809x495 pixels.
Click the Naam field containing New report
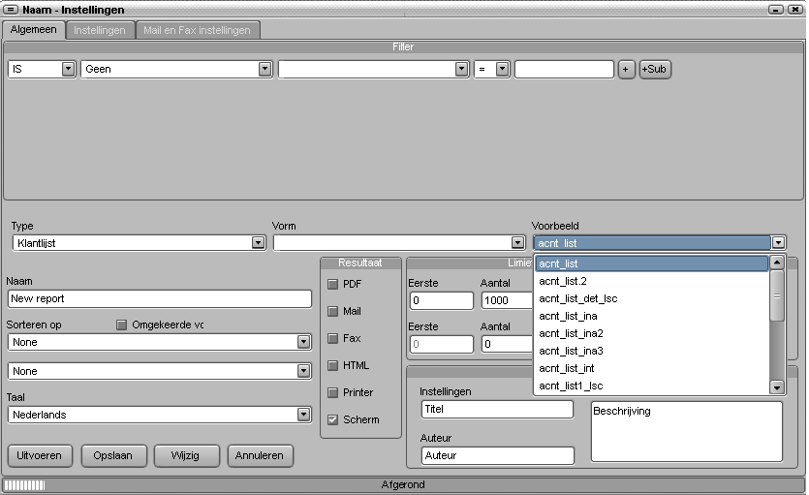[x=159, y=298]
